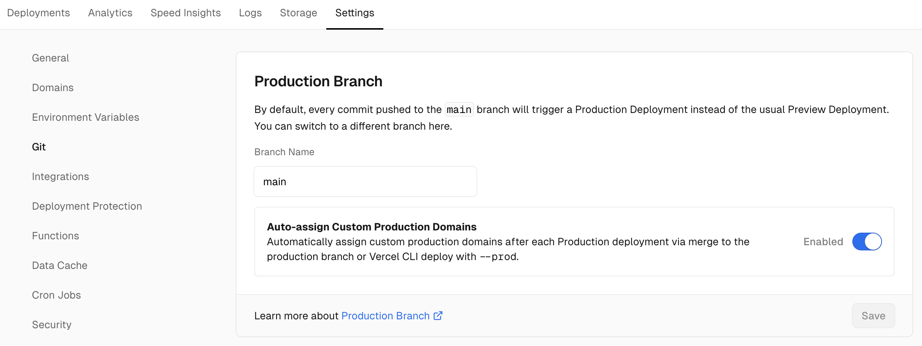Open the Storage tab

(298, 13)
